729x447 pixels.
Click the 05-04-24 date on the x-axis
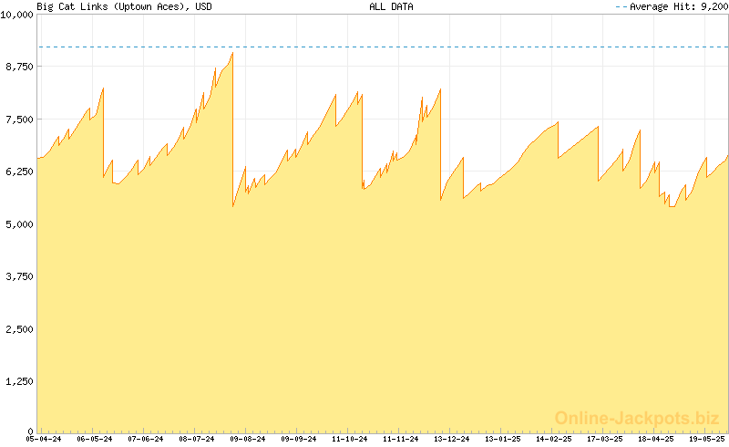tap(44, 439)
